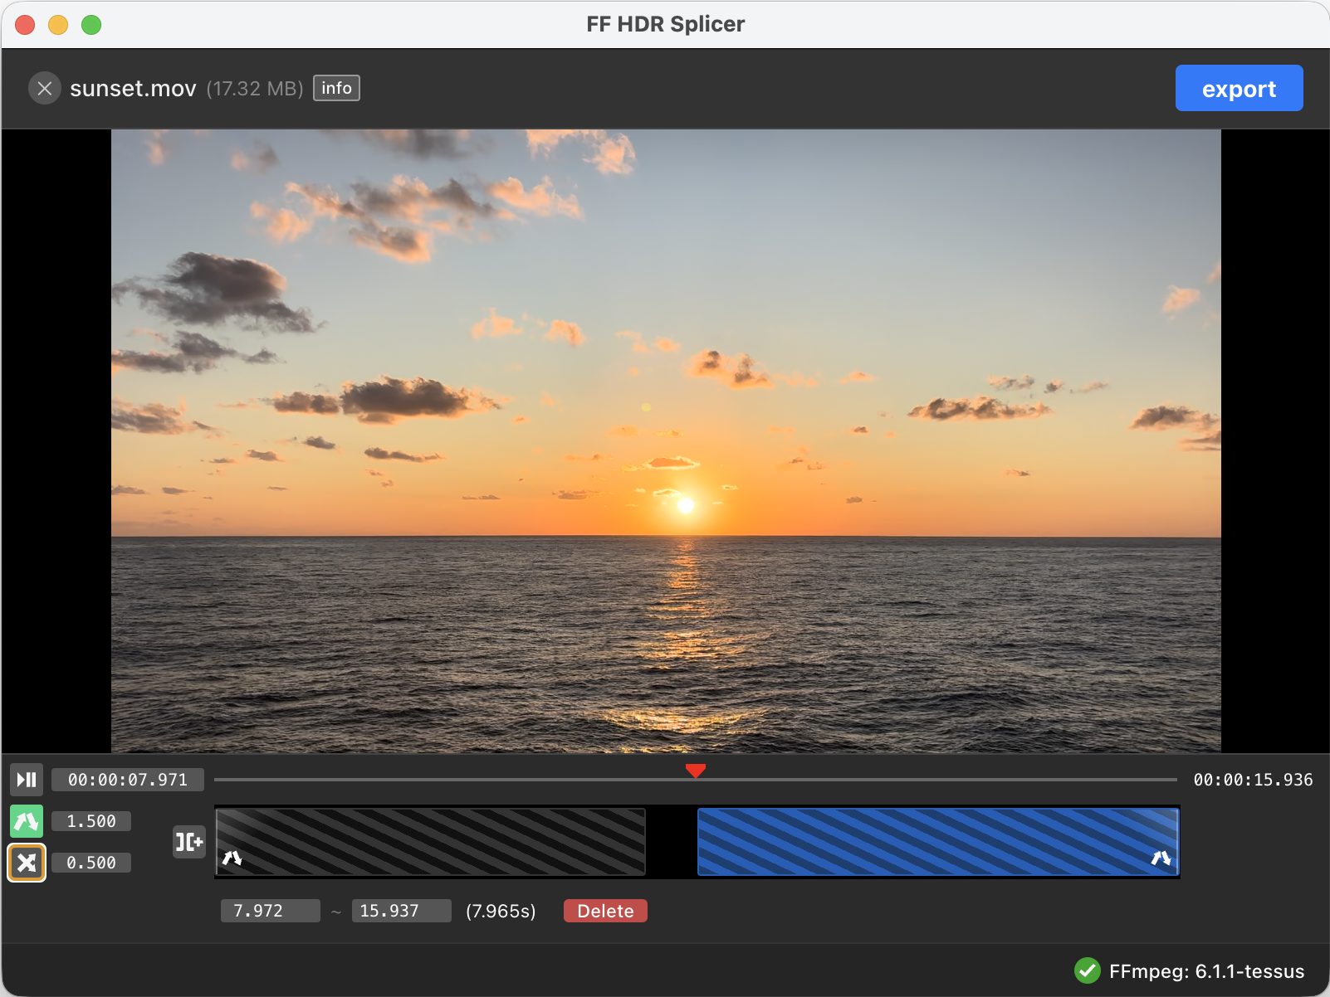Open the info popup for sunset.mov
The image size is (1330, 997).
336,88
